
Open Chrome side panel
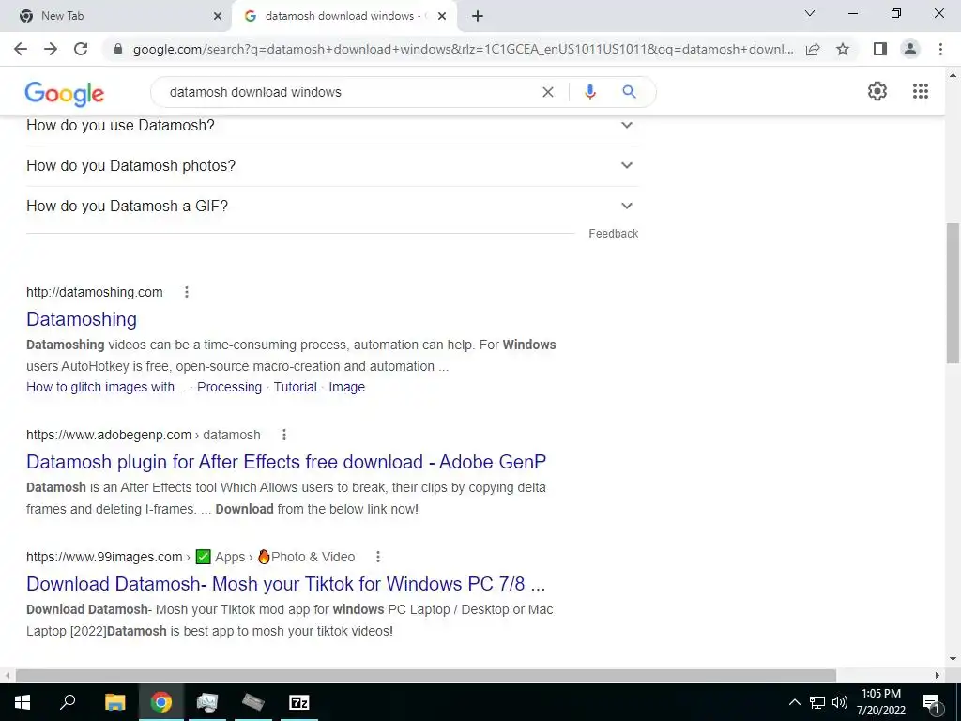(x=880, y=49)
